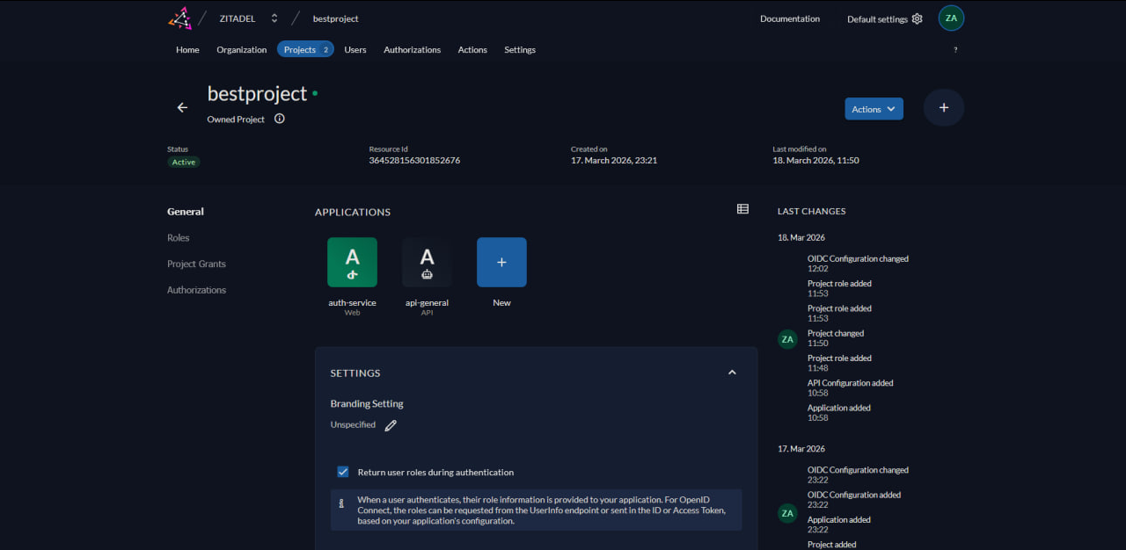Click the help question mark icon
1126x550 pixels.
click(955, 50)
